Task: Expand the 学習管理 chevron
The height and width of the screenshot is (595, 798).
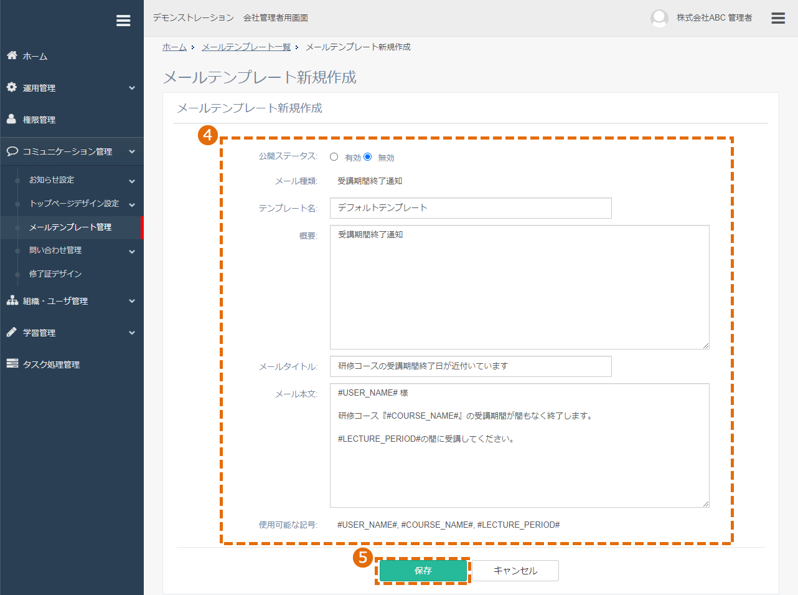Action: click(x=132, y=333)
